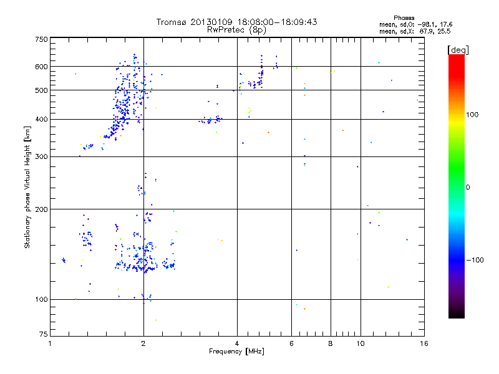Screen dimensions: 499x374
Task: Click the "mean, sd,O: -98.1, 17.6" line
Action: click(x=415, y=24)
